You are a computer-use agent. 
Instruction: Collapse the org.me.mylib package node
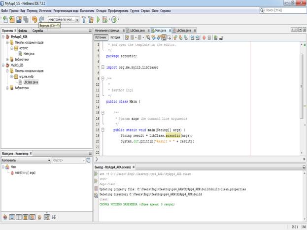pyautogui.click(x=11, y=76)
